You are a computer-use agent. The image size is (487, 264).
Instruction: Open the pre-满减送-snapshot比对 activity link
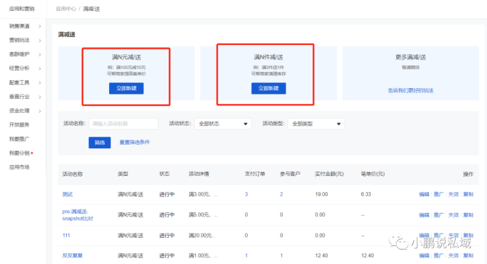[78, 215]
